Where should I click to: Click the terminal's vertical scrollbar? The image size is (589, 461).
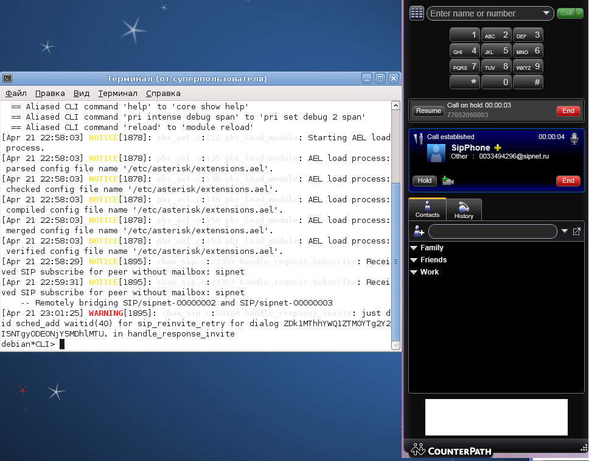coord(396,261)
